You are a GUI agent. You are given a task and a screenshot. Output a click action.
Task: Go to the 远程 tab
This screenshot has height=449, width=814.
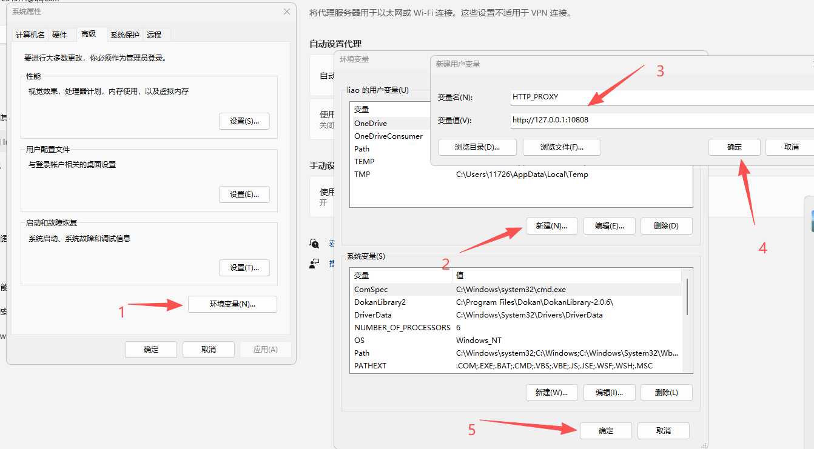[154, 35]
